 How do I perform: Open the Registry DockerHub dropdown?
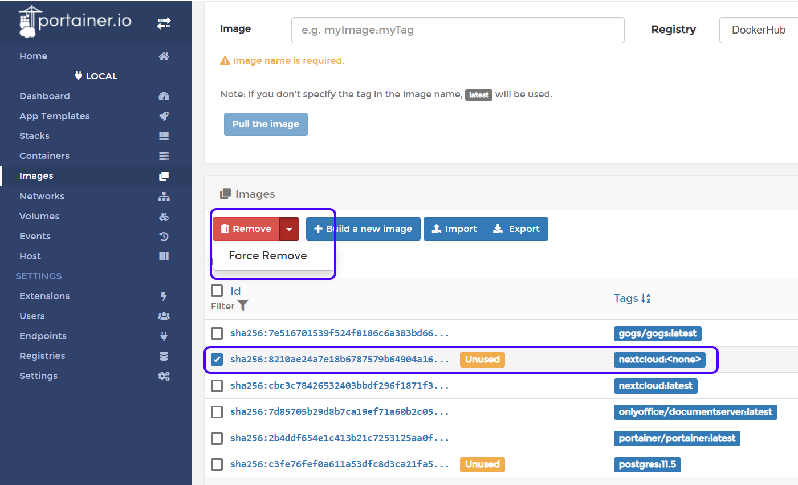pyautogui.click(x=758, y=30)
